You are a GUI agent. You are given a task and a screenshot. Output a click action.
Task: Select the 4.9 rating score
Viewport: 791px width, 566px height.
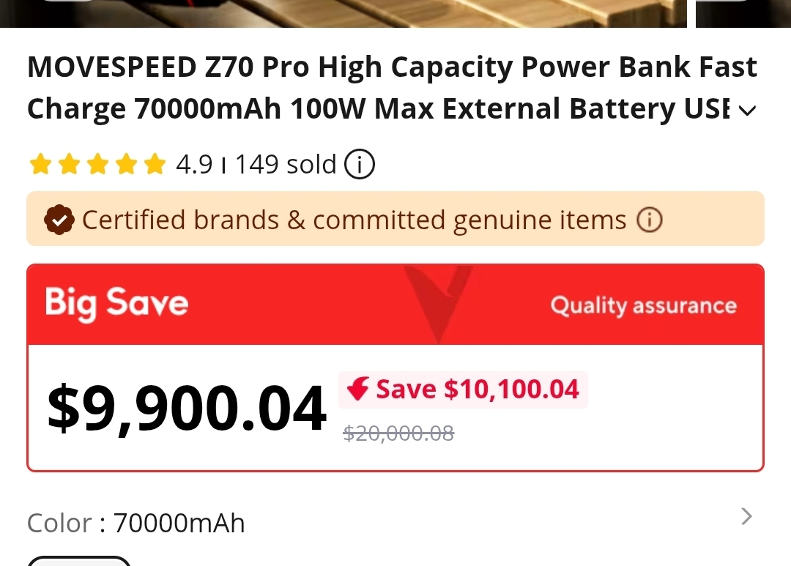click(x=194, y=165)
